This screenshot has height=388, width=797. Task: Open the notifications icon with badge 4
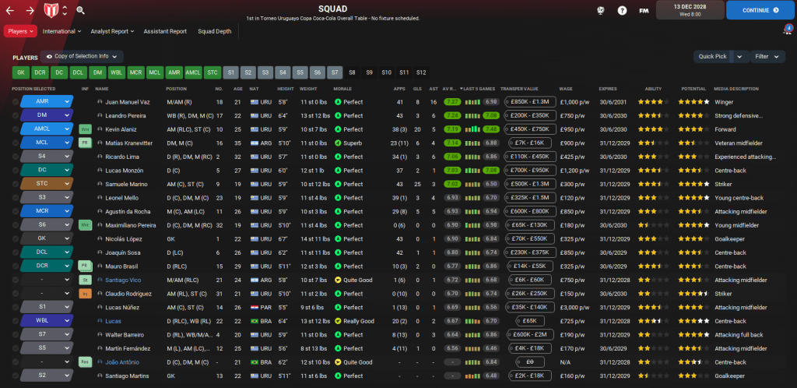click(x=787, y=31)
